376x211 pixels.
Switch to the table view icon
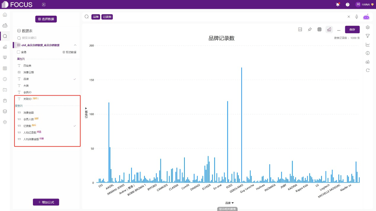pyautogui.click(x=319, y=29)
